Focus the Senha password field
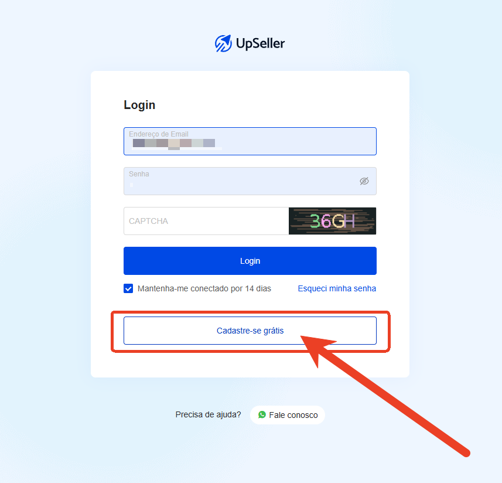502x483 pixels. (250, 181)
